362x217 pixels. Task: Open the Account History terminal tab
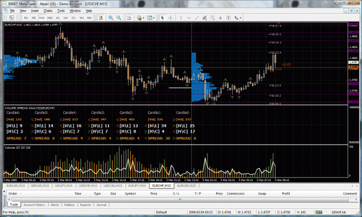(x=34, y=205)
